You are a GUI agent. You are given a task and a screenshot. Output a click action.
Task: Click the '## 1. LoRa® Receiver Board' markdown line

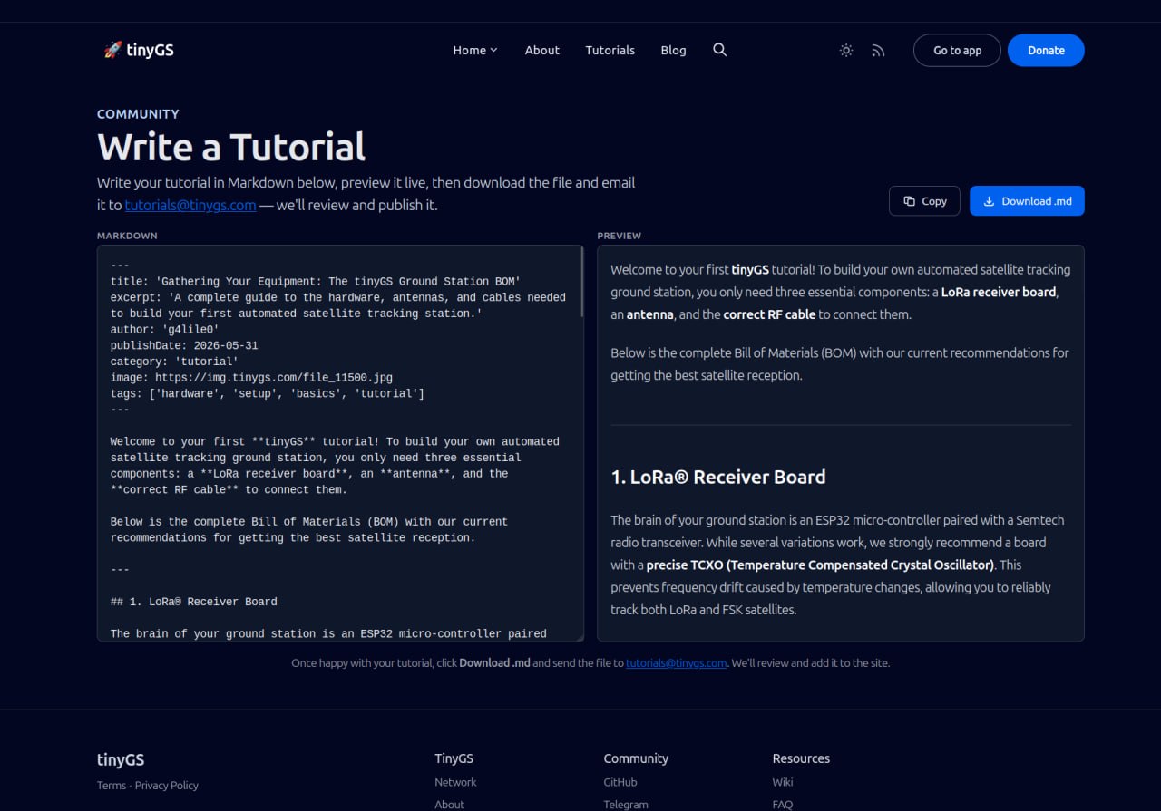tap(194, 602)
